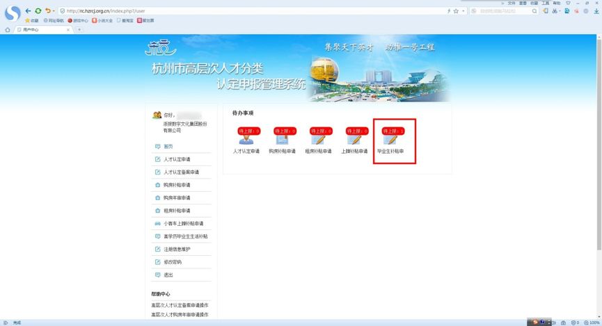Click the browser back arrow
Image resolution: width=602 pixels, height=326 pixels.
coord(28,10)
